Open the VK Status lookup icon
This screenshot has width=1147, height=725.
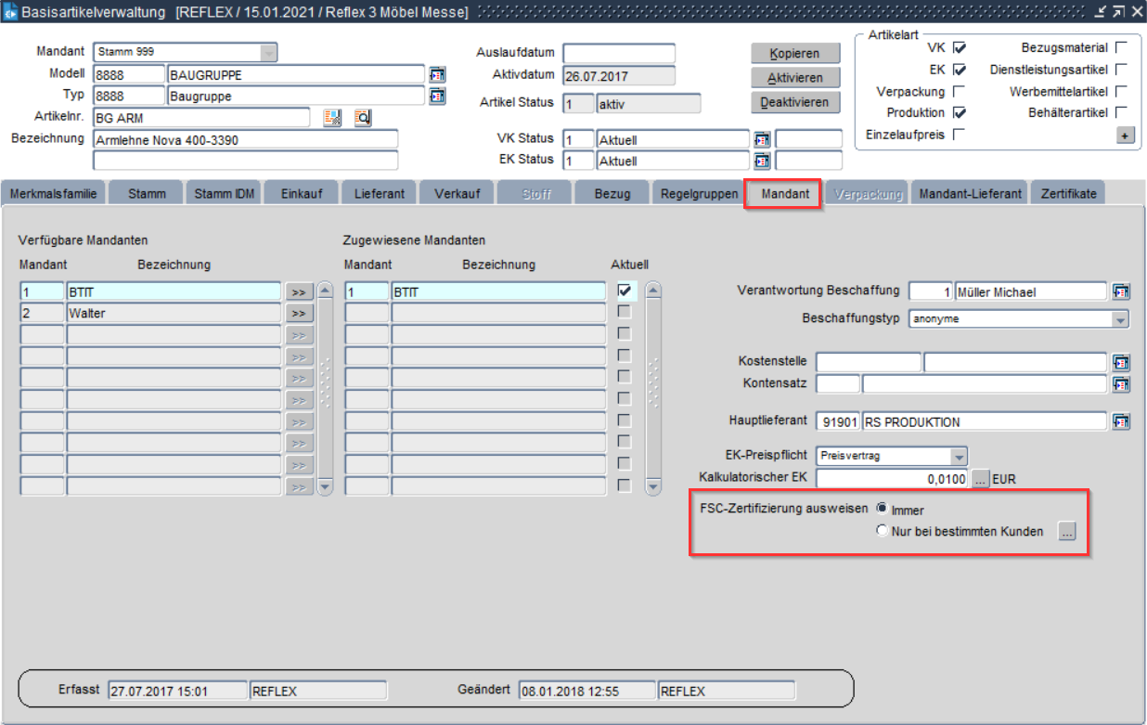[762, 139]
